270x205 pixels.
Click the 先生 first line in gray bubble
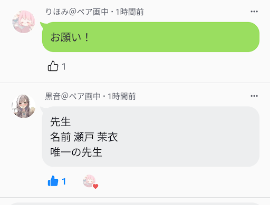coord(61,122)
